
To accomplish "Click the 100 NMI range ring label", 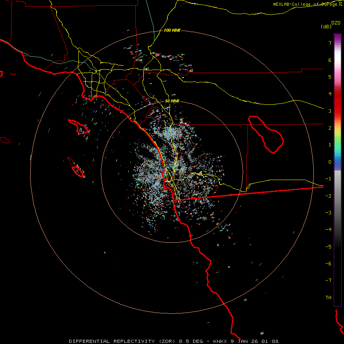I will coord(172,30).
